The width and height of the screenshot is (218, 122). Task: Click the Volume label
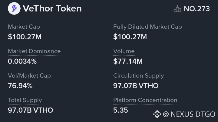[x=124, y=51]
